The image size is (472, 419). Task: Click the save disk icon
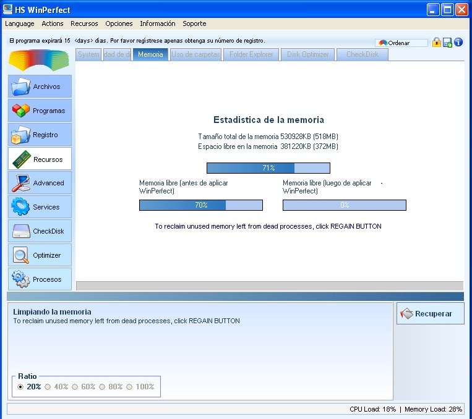(x=447, y=43)
